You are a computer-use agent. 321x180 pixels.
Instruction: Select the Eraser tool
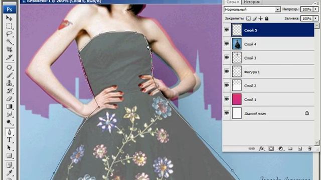9,98
